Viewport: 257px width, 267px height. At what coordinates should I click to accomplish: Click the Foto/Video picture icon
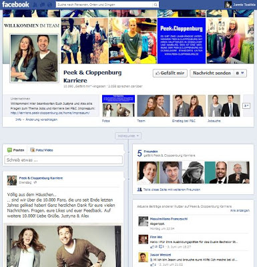pos(33,150)
